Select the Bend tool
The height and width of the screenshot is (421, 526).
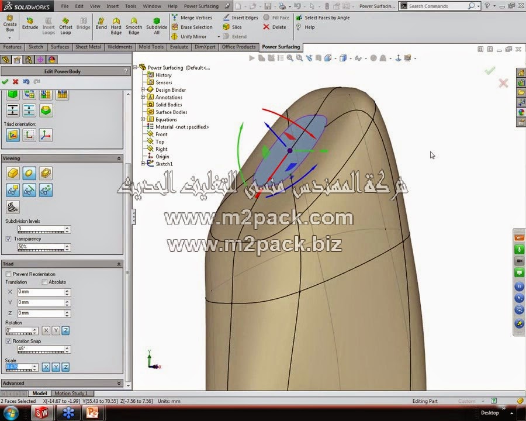[101, 24]
